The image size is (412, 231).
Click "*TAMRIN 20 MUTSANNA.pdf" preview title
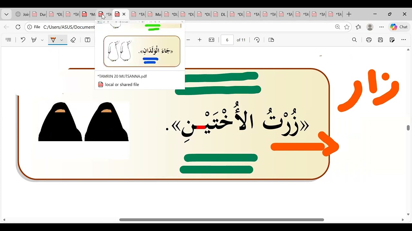(122, 76)
